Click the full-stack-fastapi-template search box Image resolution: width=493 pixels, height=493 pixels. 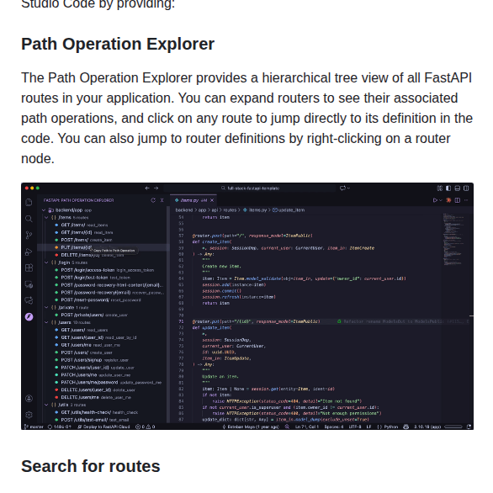point(249,188)
